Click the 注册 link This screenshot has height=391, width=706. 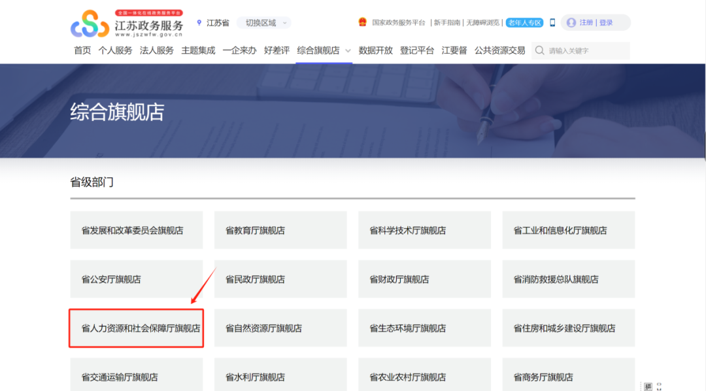point(587,22)
